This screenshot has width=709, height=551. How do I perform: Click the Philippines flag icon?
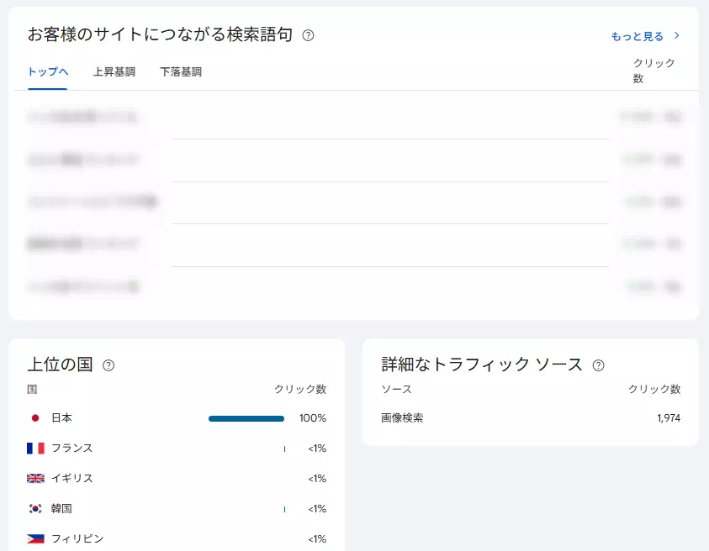(35, 538)
